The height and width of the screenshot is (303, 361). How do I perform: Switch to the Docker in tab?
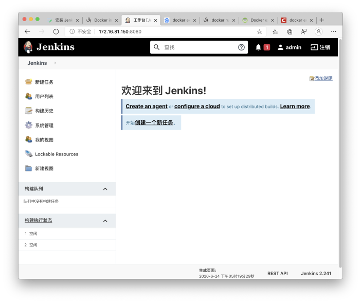tap(102, 20)
